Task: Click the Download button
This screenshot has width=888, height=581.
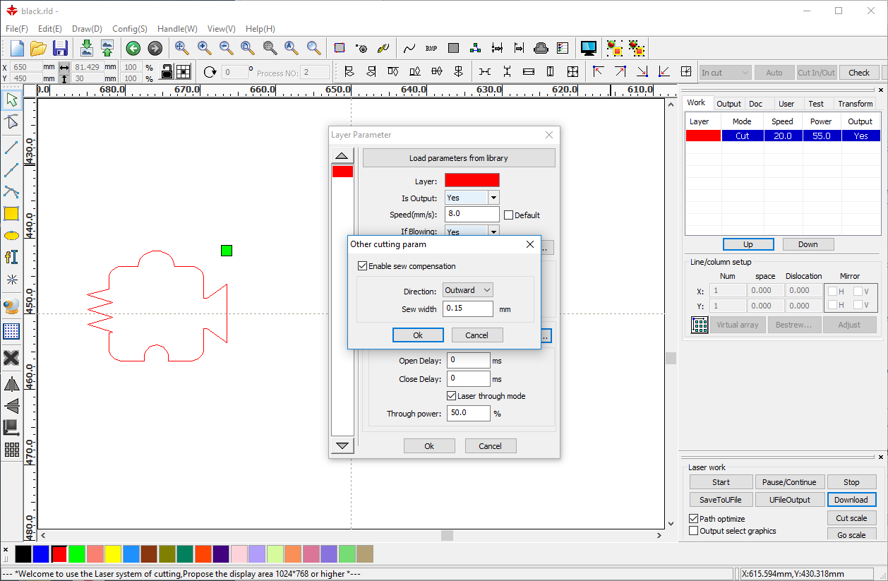Action: [x=851, y=500]
